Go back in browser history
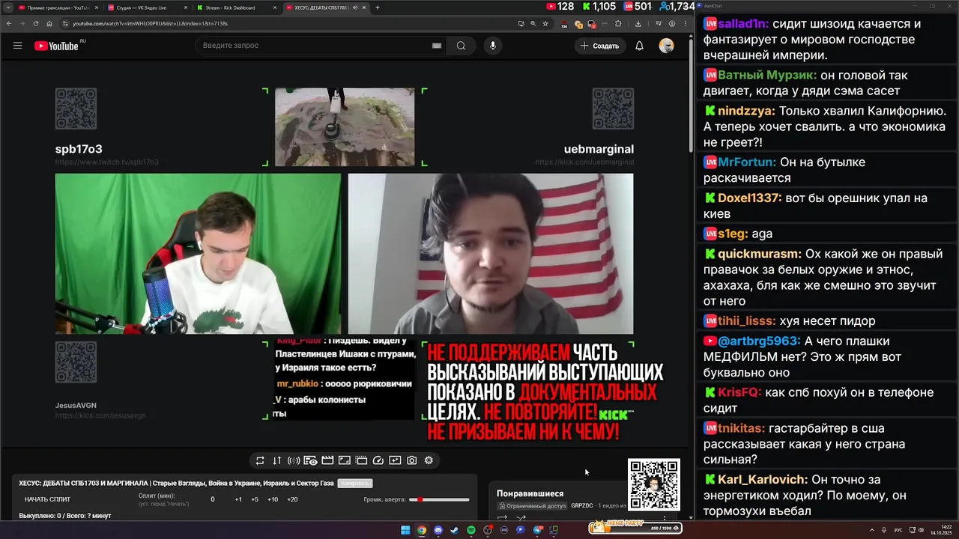 point(8,23)
